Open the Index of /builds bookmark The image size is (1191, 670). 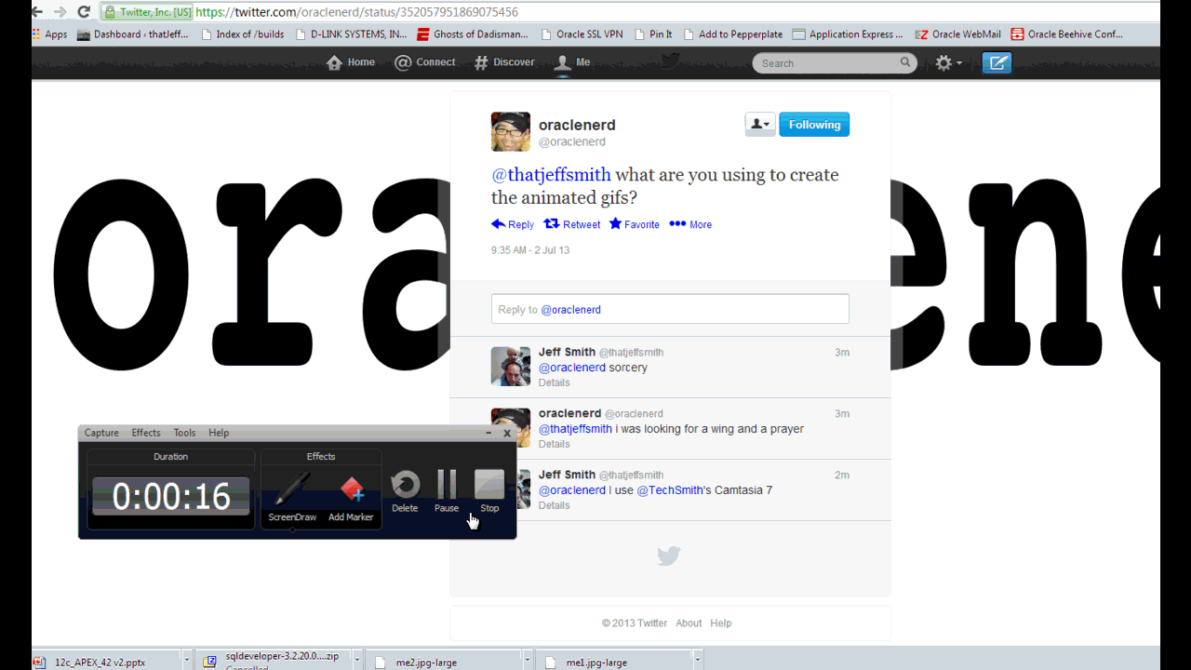point(243,34)
